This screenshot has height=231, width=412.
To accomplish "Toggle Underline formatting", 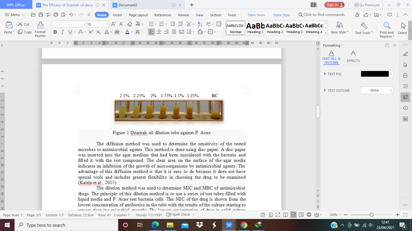I will pyautogui.click(x=70, y=32).
